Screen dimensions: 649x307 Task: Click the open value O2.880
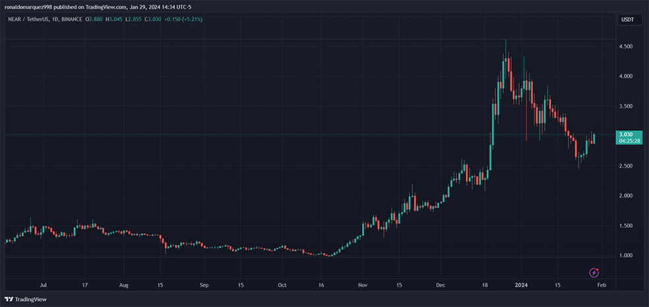[x=93, y=19]
